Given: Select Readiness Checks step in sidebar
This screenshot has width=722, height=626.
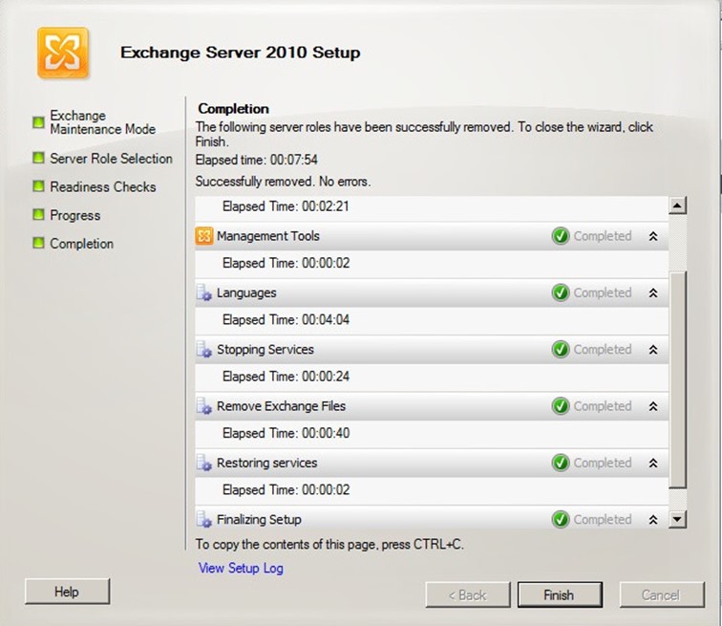Looking at the screenshot, I should [102, 187].
